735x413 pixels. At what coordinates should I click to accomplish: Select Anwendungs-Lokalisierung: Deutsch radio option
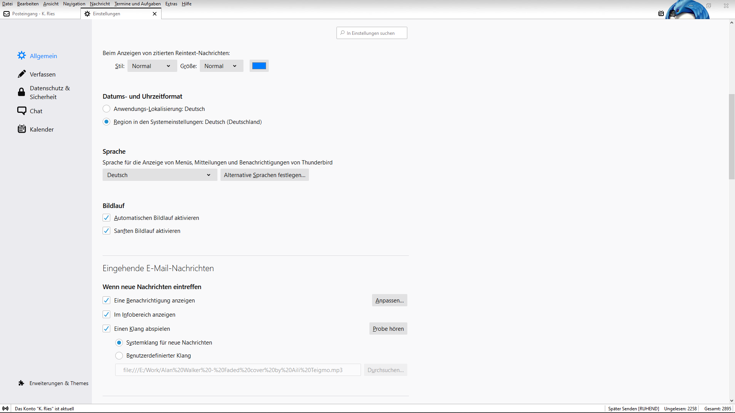click(106, 109)
